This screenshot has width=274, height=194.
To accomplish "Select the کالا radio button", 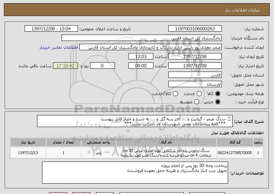I will point(218,94).
